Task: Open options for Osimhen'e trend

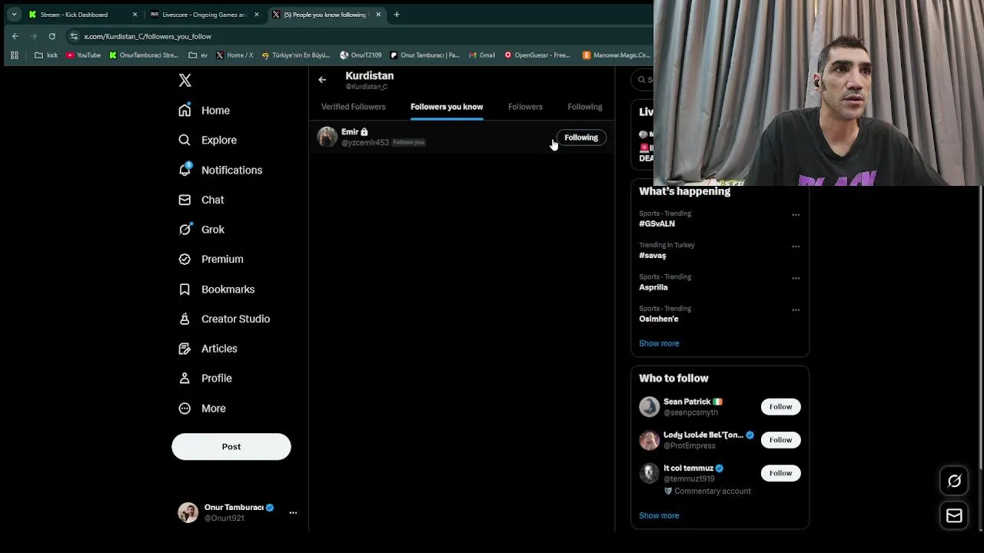Action: pos(796,310)
